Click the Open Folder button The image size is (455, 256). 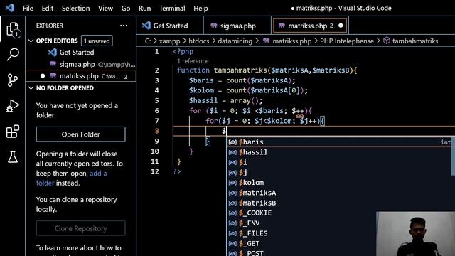click(80, 134)
